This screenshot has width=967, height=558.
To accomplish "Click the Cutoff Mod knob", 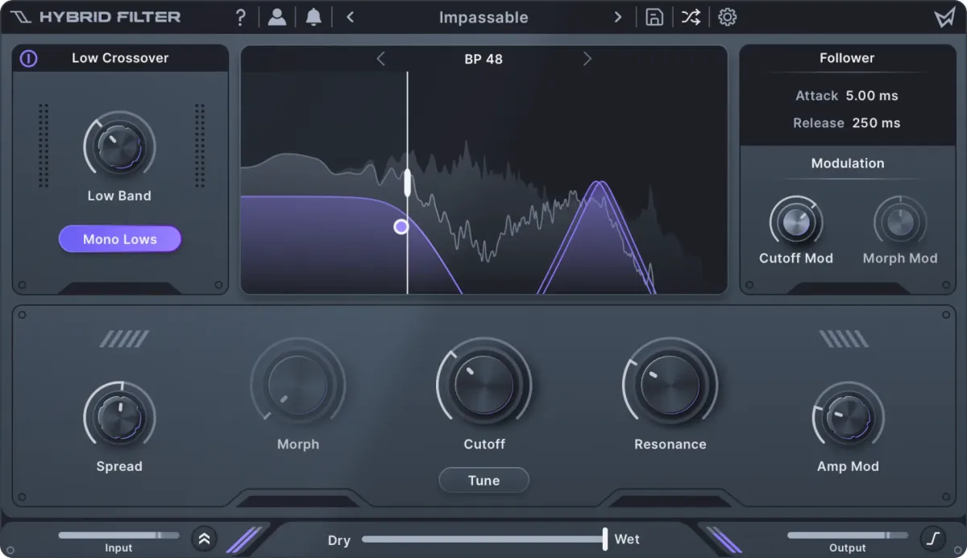I will point(796,221).
